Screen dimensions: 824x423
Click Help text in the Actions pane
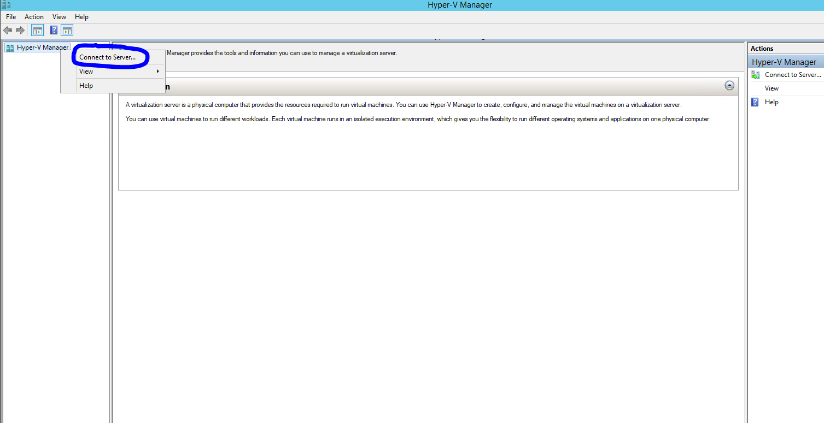pos(772,102)
